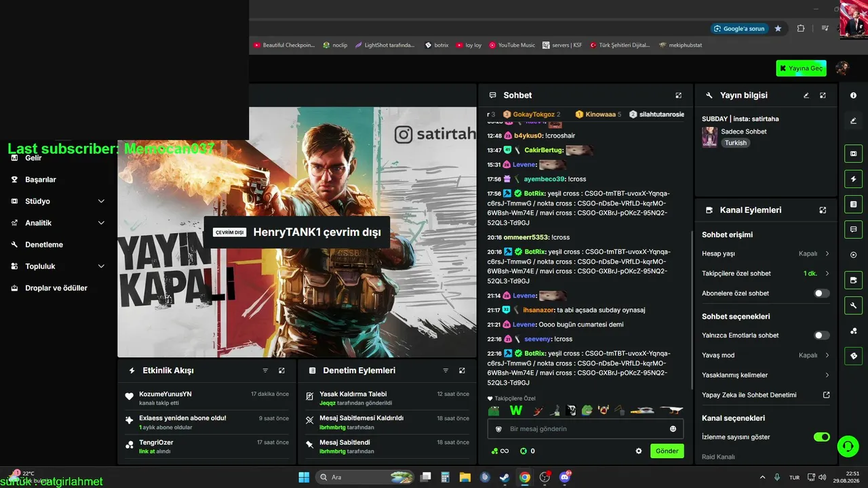Click the pencil edit icon in right sidebar
868x488 pixels.
click(854, 121)
